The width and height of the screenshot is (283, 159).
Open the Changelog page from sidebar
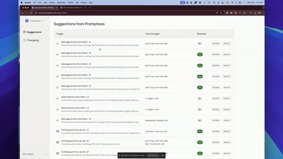pyautogui.click(x=33, y=40)
